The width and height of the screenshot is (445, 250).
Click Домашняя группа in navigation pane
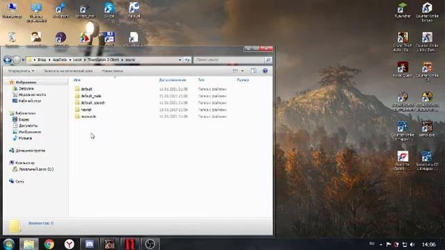tap(30, 151)
